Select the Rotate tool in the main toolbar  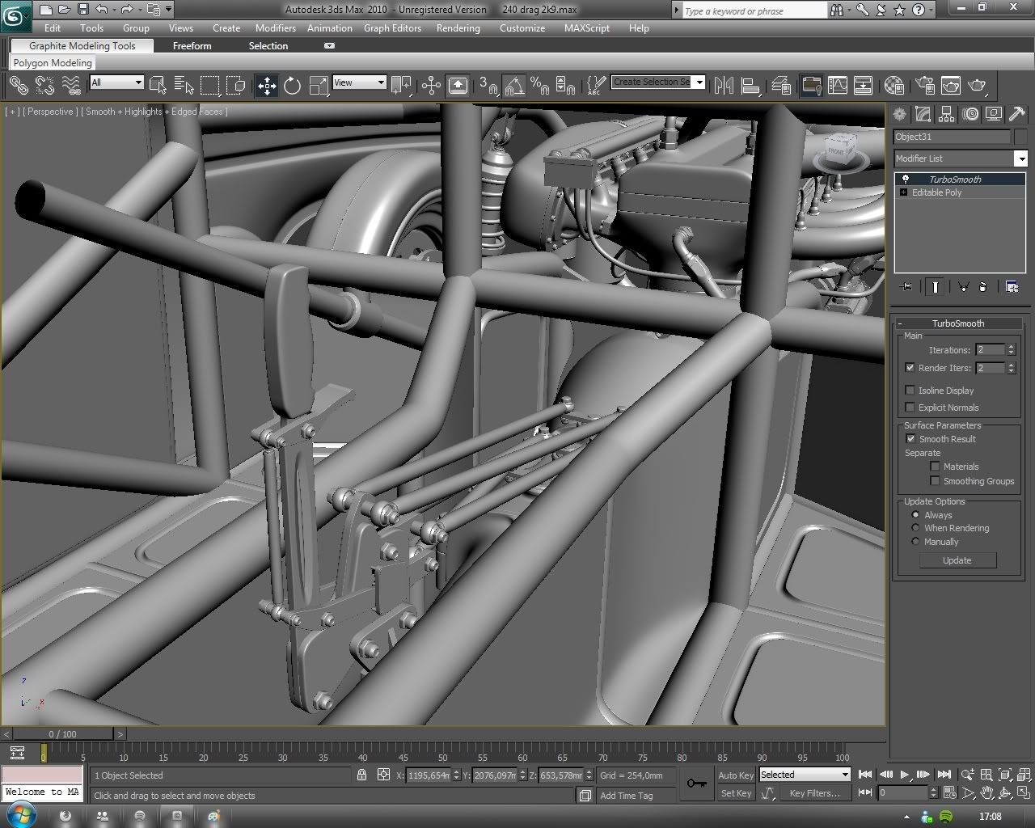point(292,86)
